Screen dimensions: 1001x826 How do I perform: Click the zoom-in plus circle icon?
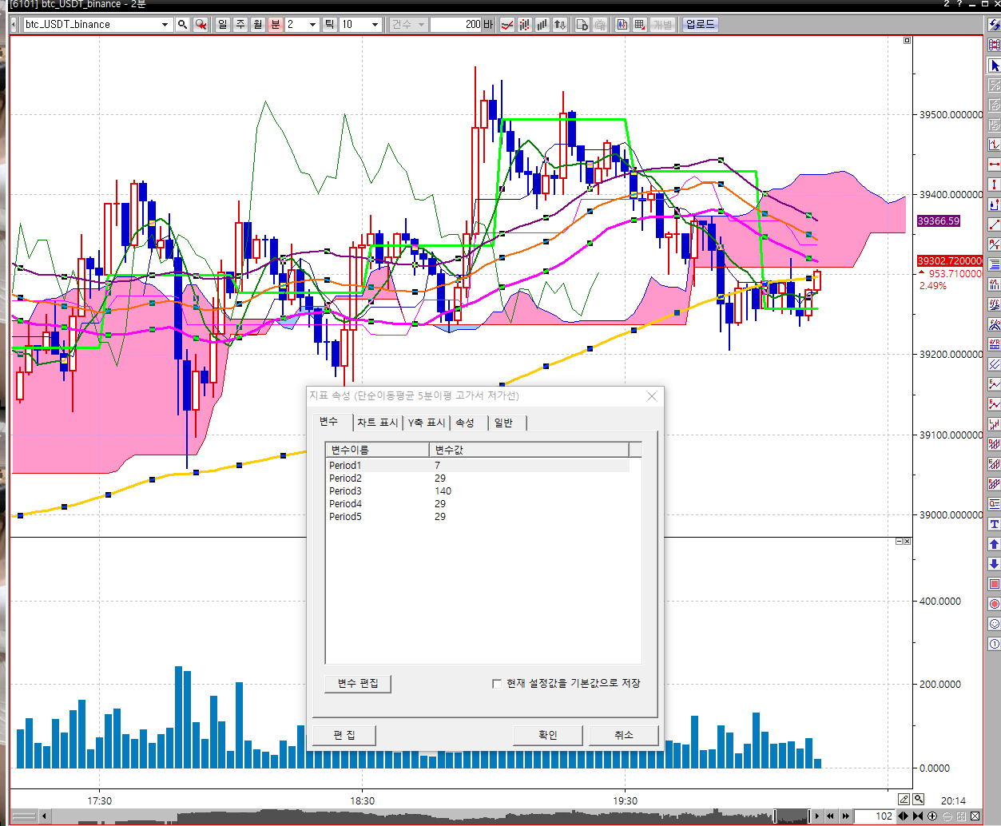pyautogui.click(x=932, y=816)
